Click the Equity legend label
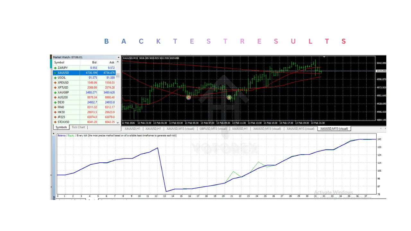Viewport: 411px width, 231px height. [71, 135]
